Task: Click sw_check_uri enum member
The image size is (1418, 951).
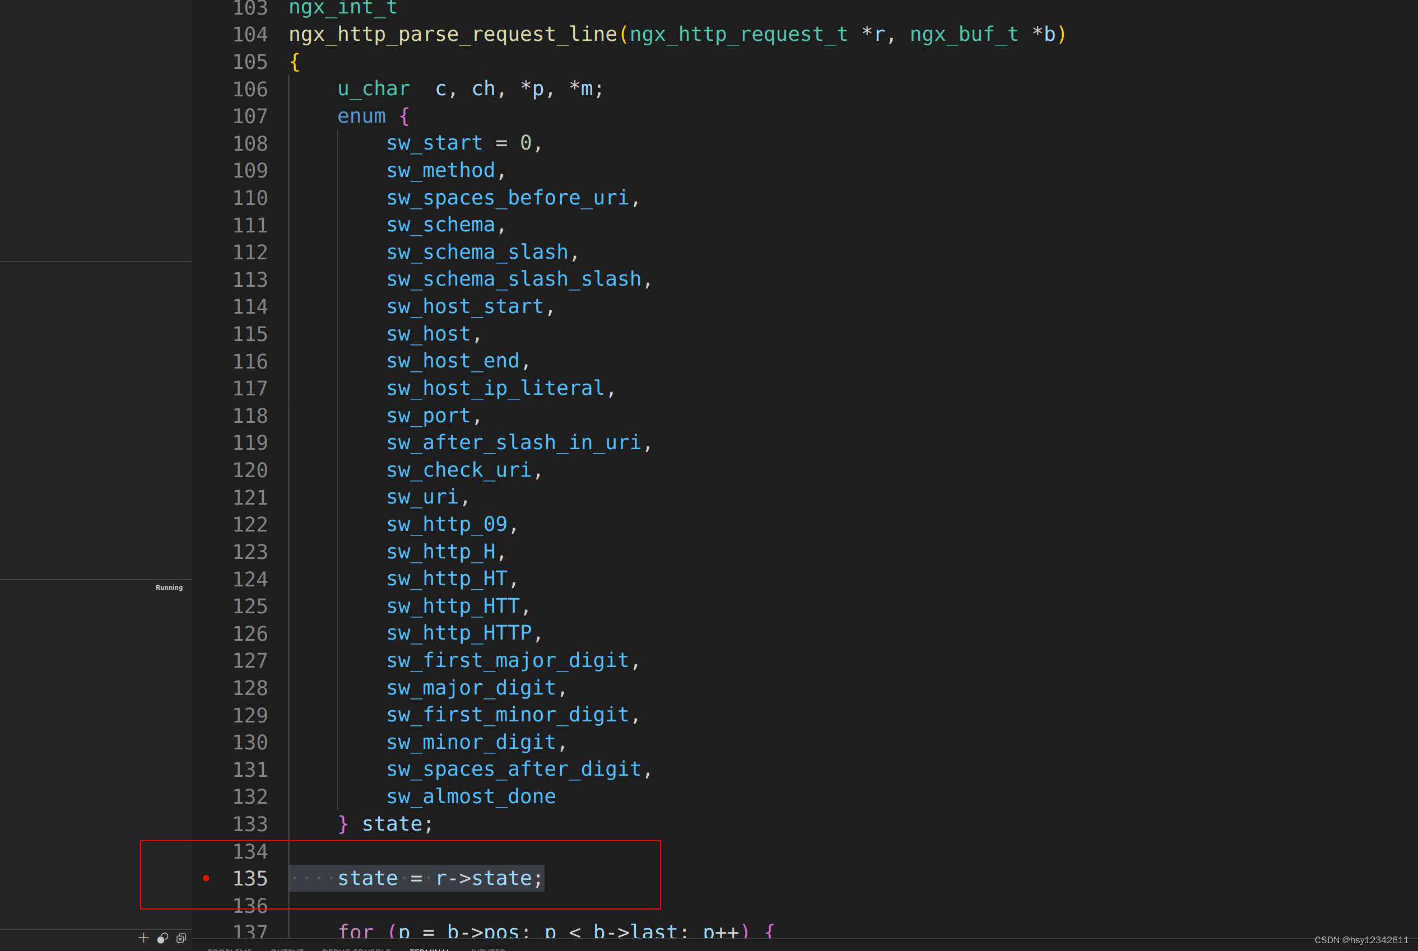Action: click(459, 470)
